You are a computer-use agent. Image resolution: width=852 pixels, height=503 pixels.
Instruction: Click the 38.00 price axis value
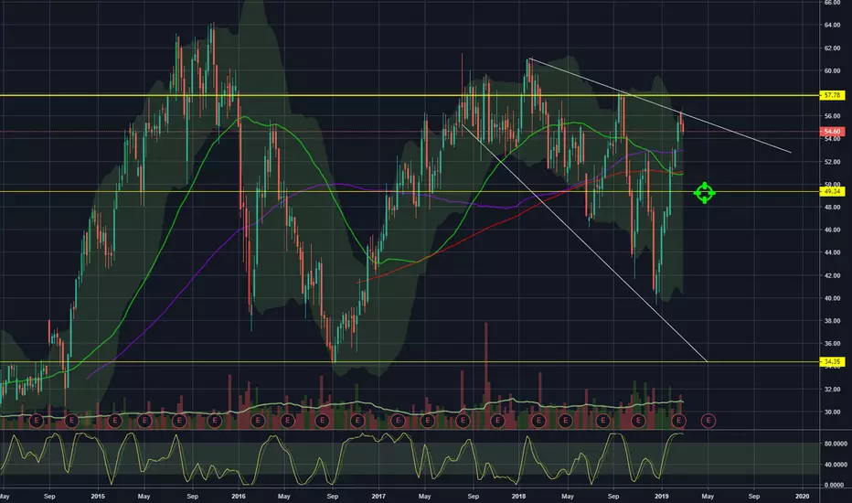coord(832,321)
